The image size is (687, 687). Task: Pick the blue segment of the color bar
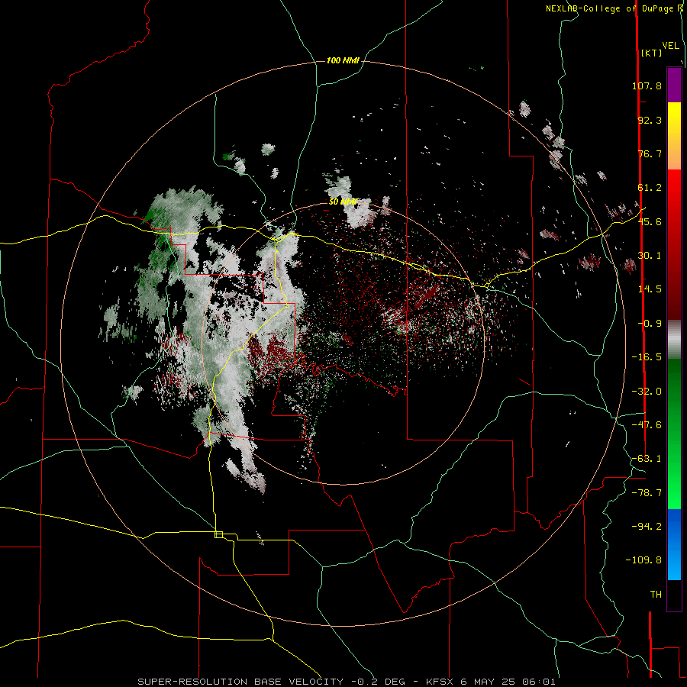point(674,544)
